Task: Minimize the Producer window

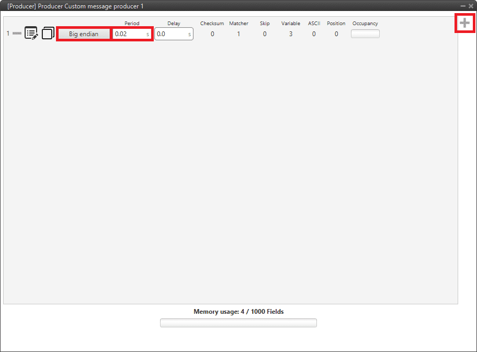Action: pos(463,6)
